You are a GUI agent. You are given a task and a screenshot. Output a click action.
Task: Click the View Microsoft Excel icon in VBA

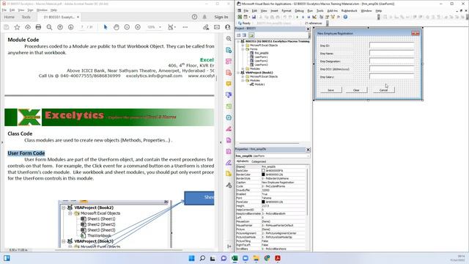click(x=240, y=17)
